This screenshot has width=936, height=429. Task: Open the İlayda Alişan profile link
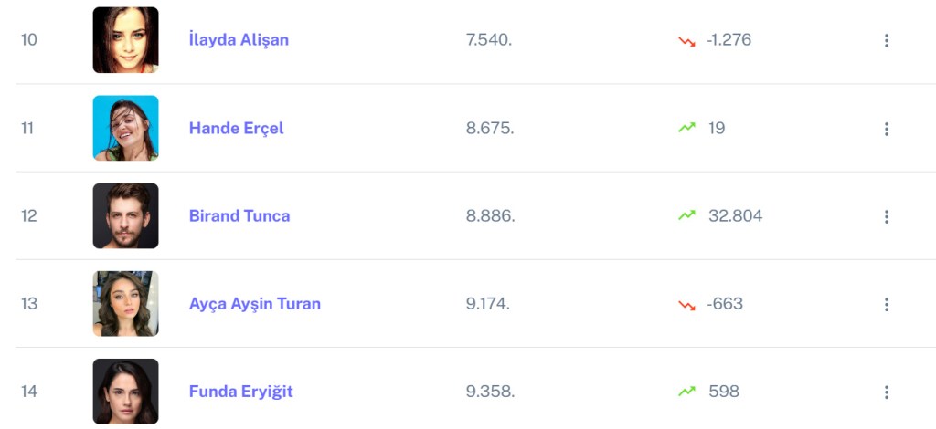tap(239, 40)
